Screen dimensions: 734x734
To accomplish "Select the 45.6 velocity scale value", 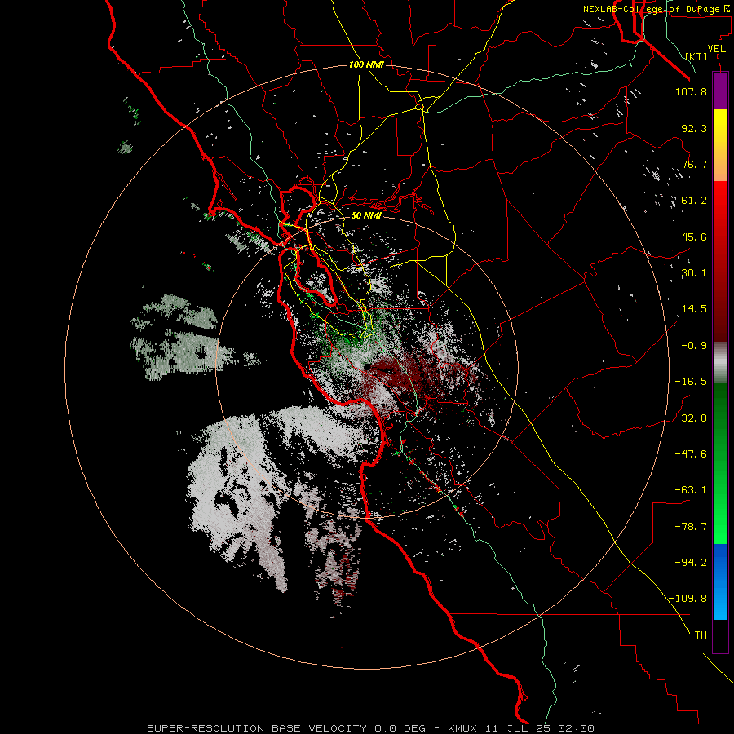I will click(x=694, y=237).
